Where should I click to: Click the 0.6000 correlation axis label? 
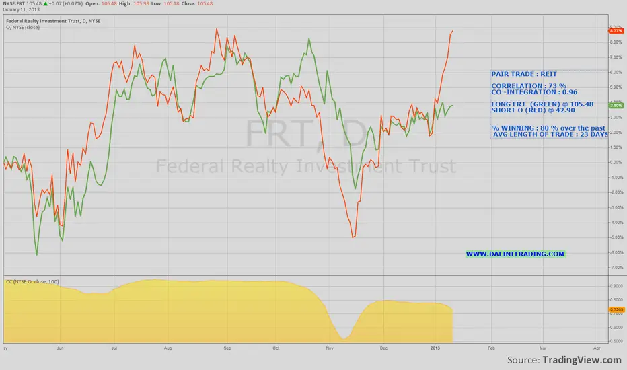(616, 327)
